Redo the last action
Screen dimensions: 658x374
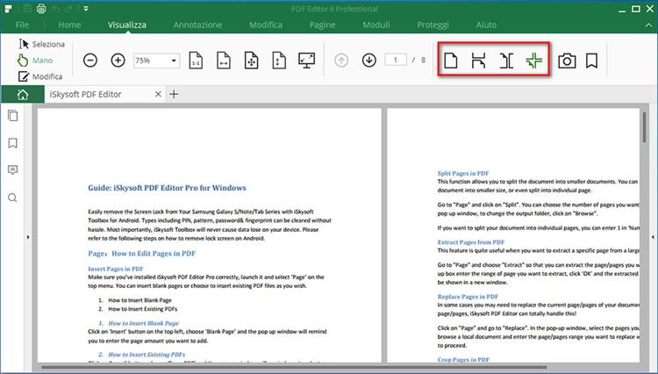pyautogui.click(x=69, y=9)
